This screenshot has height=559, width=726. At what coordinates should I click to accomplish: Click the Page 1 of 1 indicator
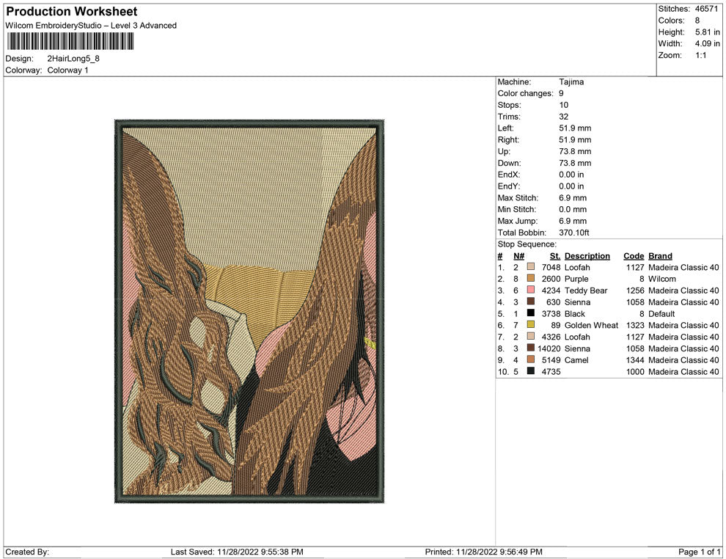coord(699,552)
